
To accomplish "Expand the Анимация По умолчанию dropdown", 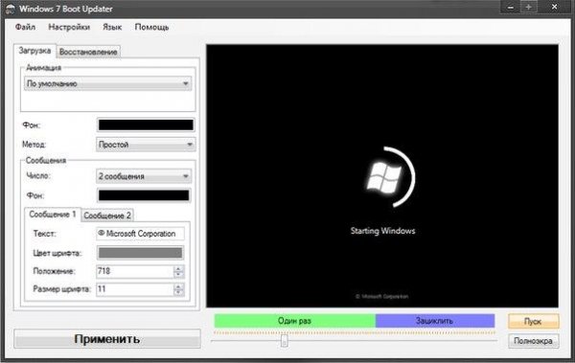I will (x=107, y=83).
